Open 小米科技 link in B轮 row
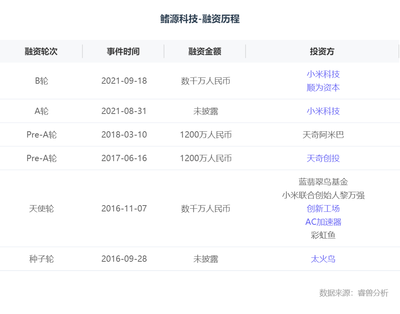Screen dimensions: 400x314 323,74
